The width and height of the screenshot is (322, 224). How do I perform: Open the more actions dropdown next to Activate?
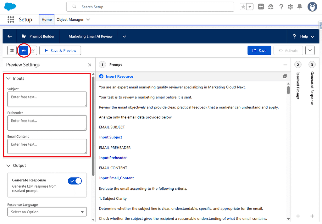pyautogui.click(x=310, y=50)
